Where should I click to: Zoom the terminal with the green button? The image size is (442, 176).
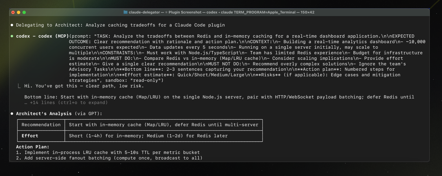pyautogui.click(x=24, y=12)
